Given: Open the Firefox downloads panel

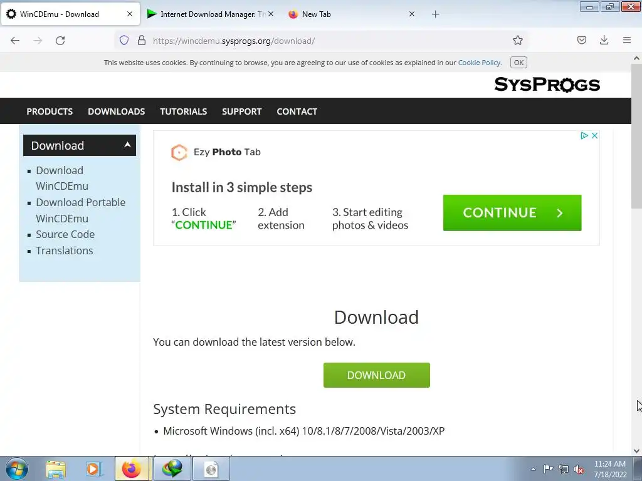Looking at the screenshot, I should (604, 40).
